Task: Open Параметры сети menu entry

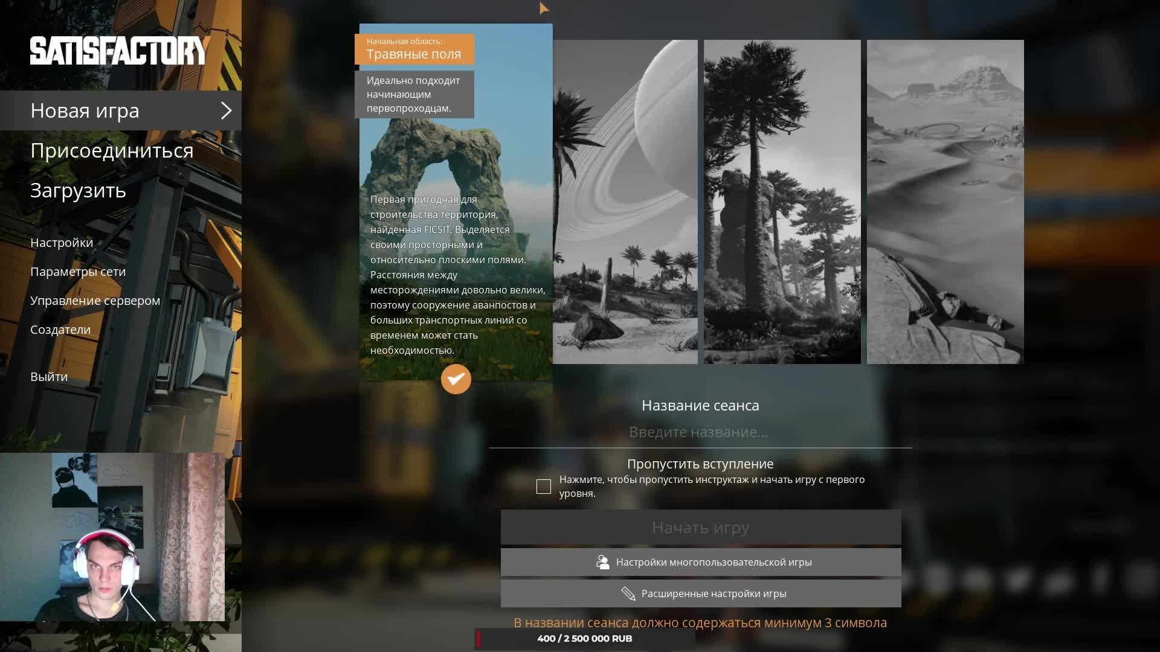Action: (x=78, y=272)
